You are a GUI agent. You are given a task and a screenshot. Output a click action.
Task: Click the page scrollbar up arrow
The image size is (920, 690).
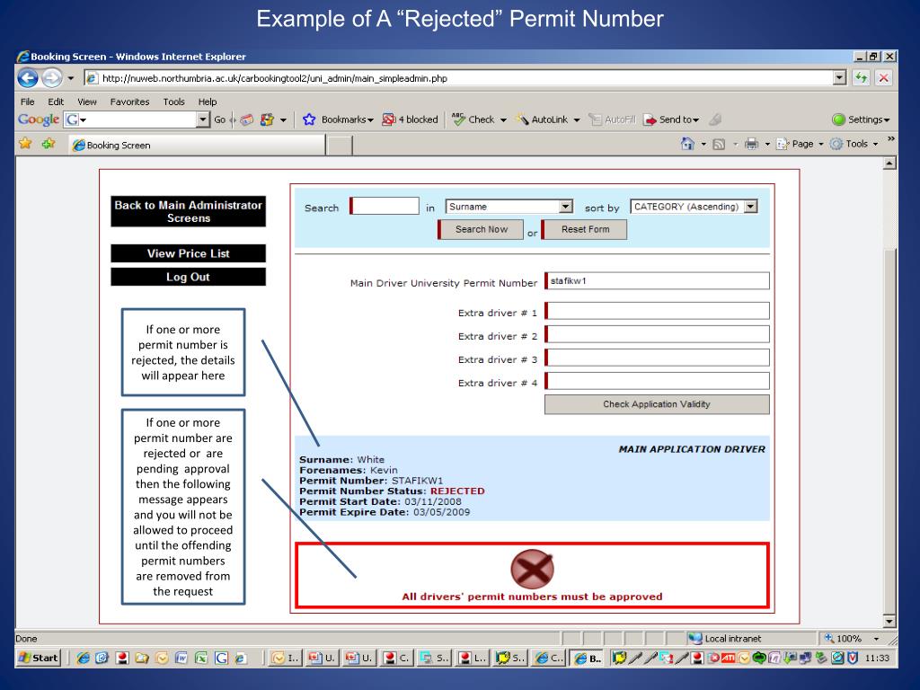coord(890,164)
